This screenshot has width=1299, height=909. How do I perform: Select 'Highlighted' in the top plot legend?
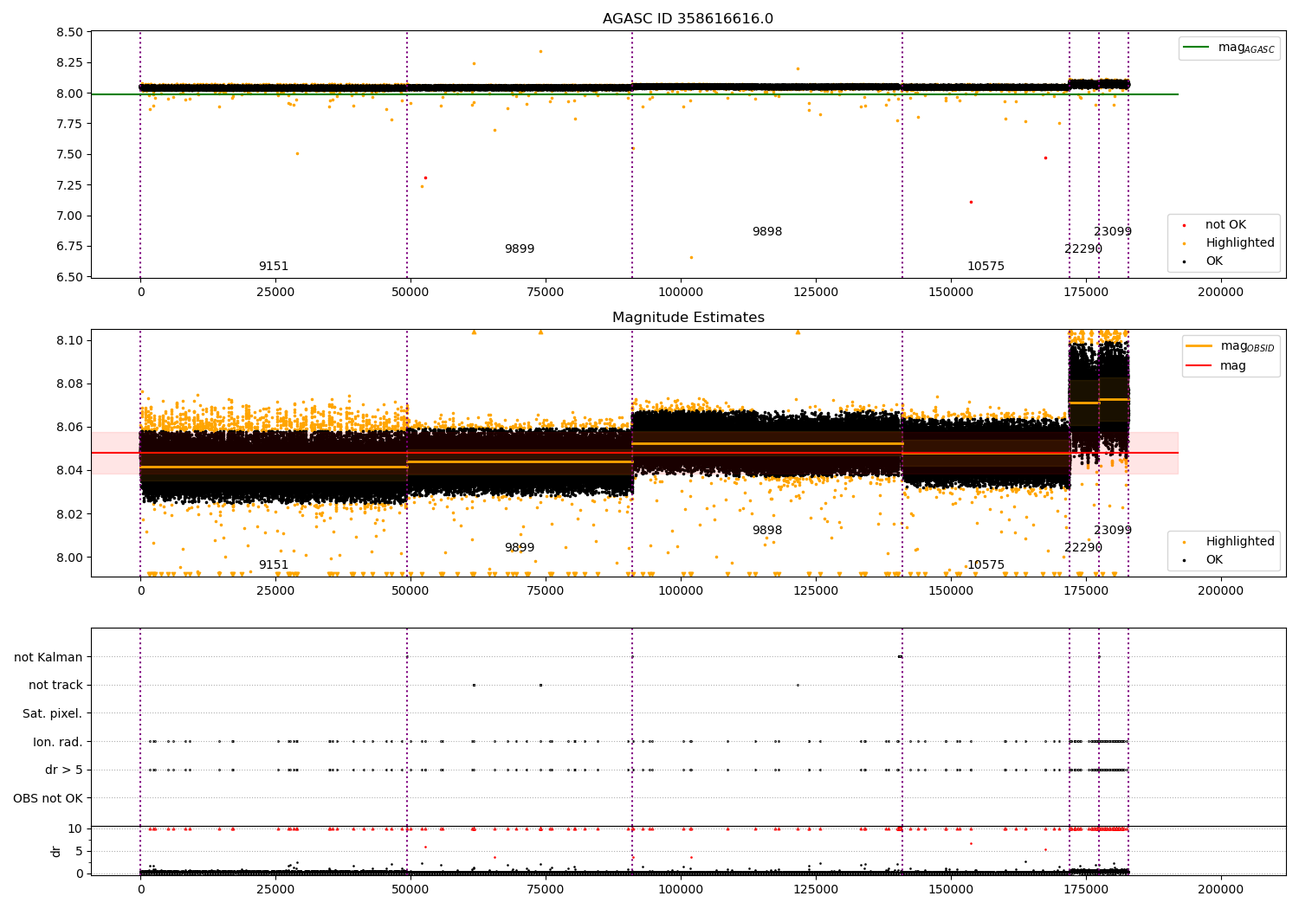(x=1240, y=243)
